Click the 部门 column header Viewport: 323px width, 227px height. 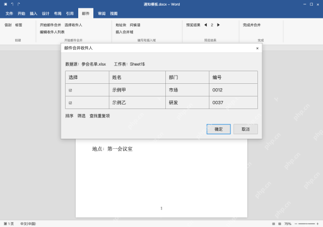187,78
